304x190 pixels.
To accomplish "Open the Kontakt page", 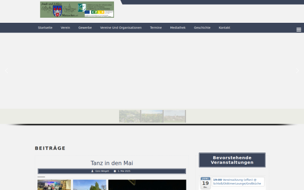I will [224, 28].
